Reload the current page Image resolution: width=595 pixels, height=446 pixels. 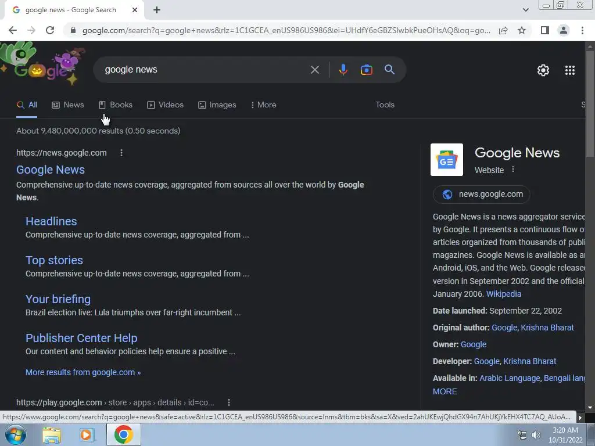(x=50, y=30)
